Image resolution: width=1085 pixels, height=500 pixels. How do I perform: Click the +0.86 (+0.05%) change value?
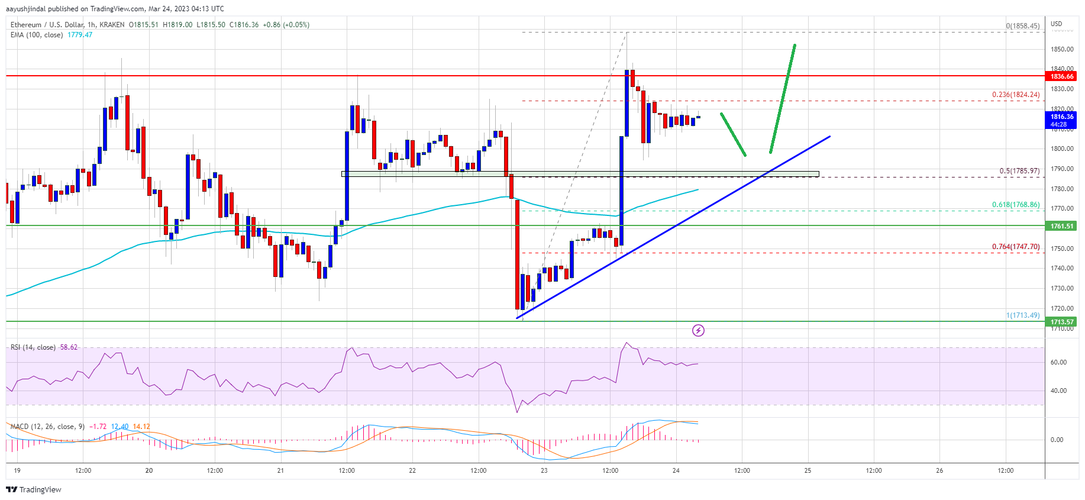(286, 25)
